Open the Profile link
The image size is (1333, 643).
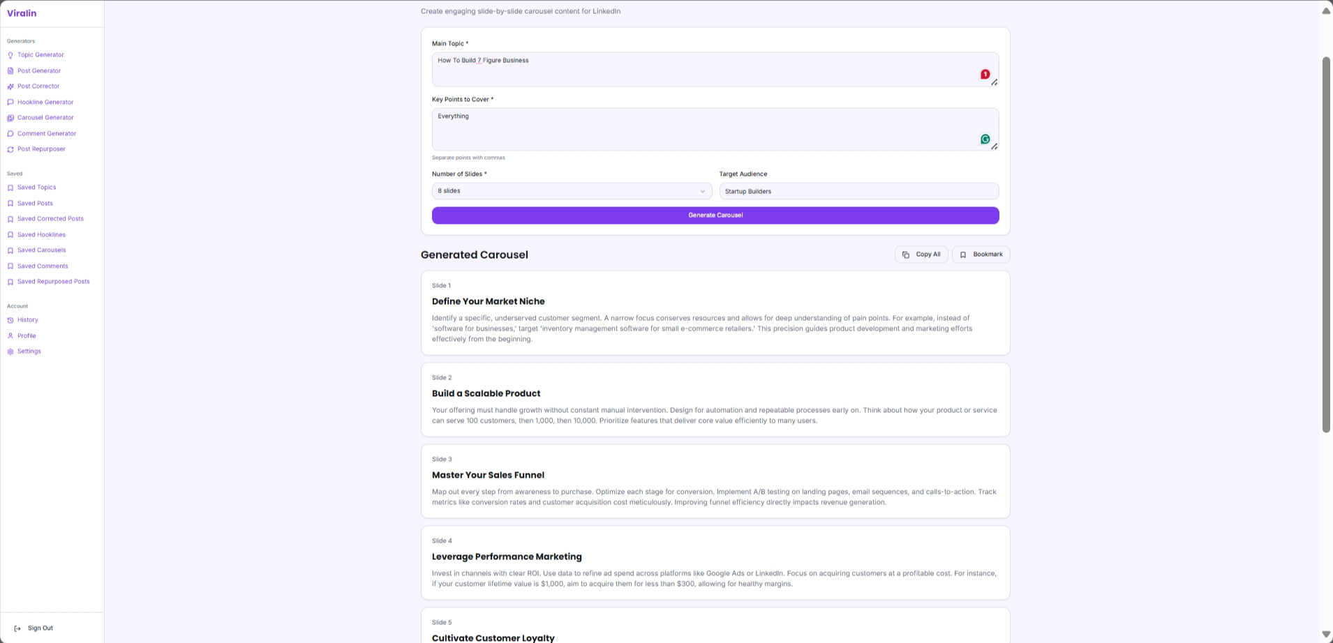click(27, 336)
